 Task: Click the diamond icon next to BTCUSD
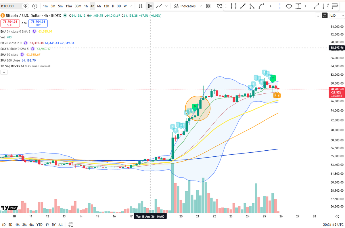click(x=25, y=6)
